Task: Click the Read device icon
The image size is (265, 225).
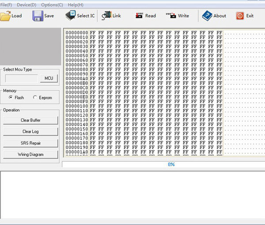Action: point(140,15)
